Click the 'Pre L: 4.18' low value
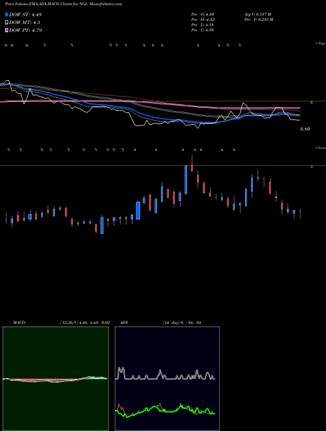The height and width of the screenshot is (431, 326). 203,25
